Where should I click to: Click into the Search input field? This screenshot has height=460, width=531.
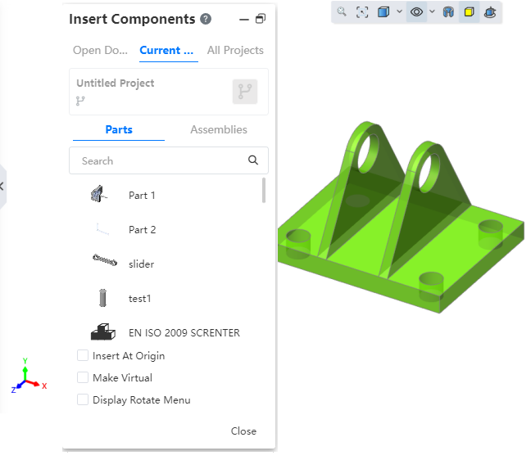(x=160, y=161)
